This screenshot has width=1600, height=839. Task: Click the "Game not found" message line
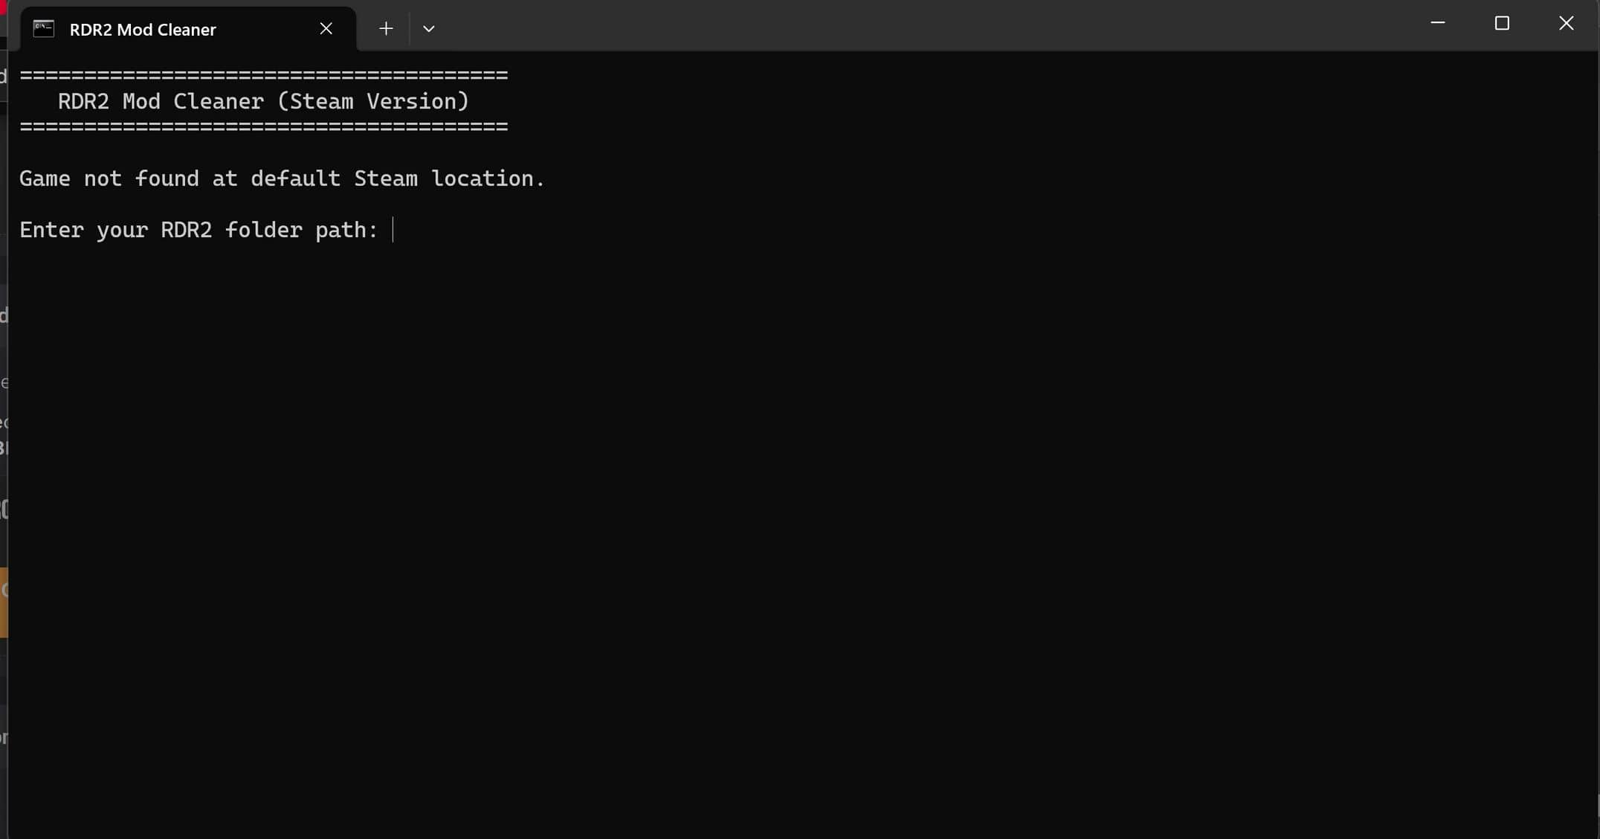point(282,179)
